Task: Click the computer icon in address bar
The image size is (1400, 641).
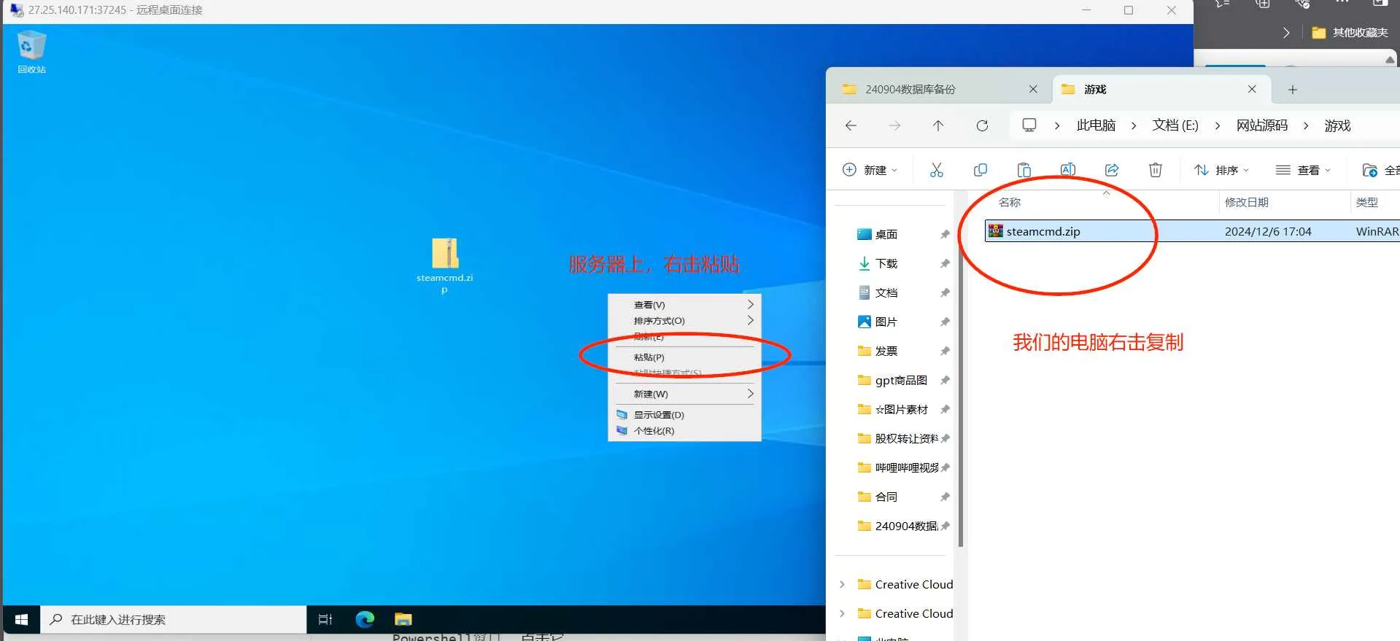Action: click(1029, 125)
